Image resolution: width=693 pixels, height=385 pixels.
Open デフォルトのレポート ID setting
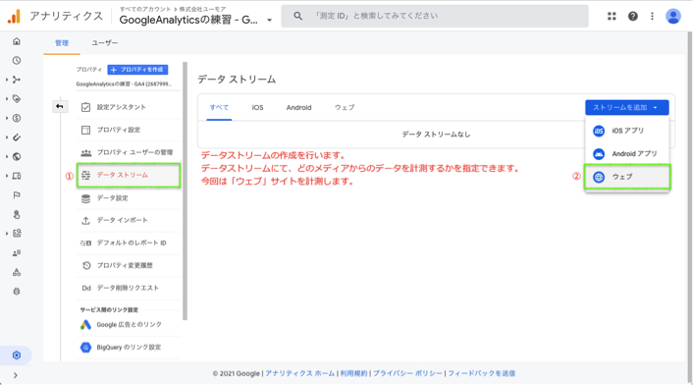(129, 243)
